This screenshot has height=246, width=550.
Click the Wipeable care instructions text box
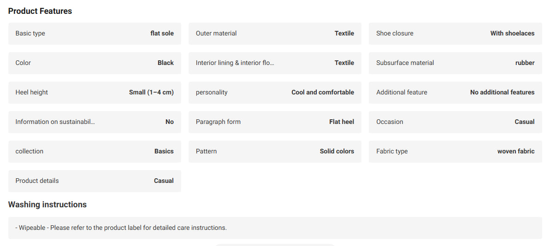click(275, 228)
